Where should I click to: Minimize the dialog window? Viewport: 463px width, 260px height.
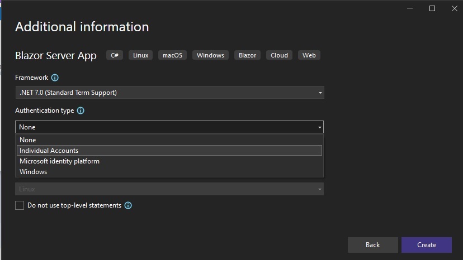click(410, 8)
